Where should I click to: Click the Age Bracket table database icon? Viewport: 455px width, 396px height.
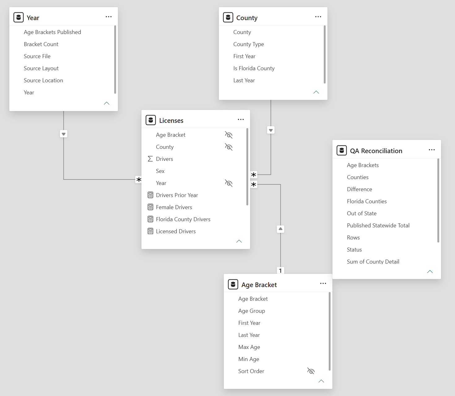click(233, 284)
